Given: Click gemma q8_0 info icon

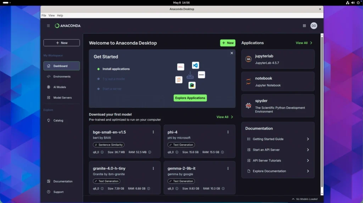Looking at the screenshot, I should pos(177,188).
